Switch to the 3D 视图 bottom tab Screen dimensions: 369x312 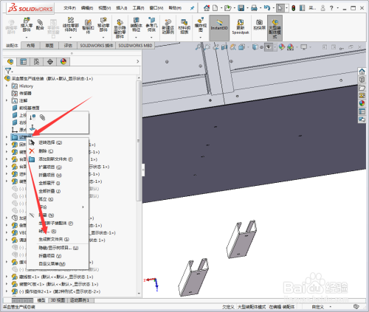58,300
